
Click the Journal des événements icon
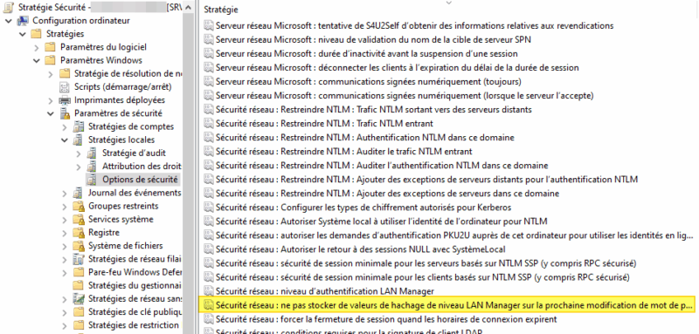coord(79,193)
